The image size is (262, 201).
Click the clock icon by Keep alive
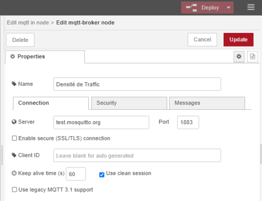click(x=14, y=173)
